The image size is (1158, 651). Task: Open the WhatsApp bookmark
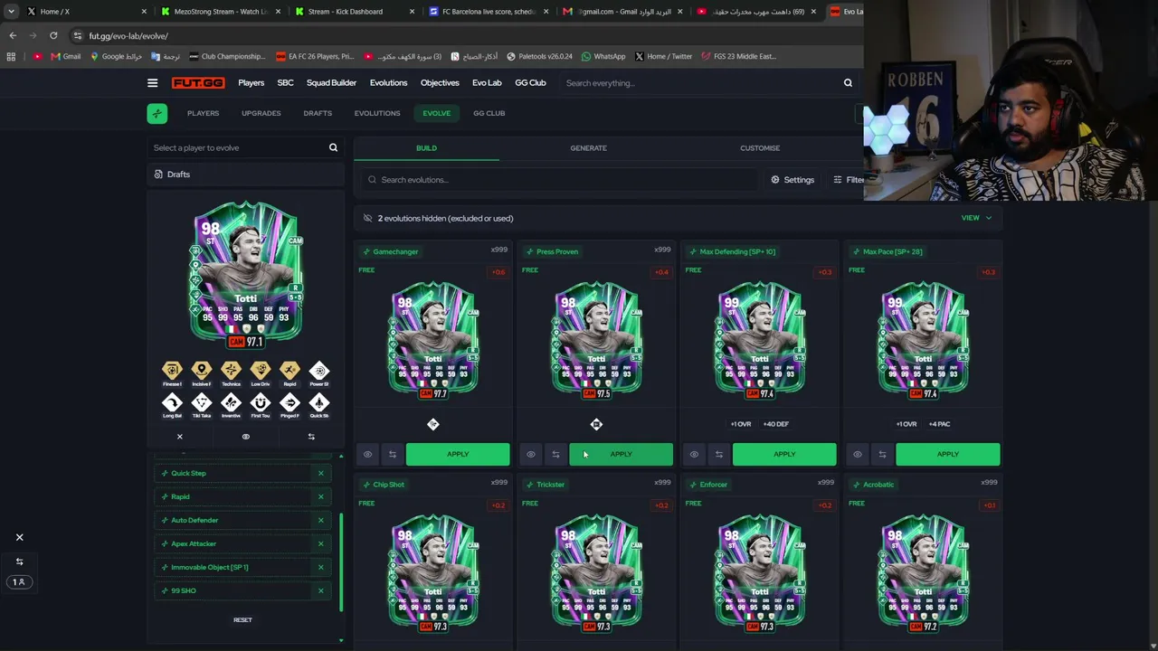coord(603,56)
